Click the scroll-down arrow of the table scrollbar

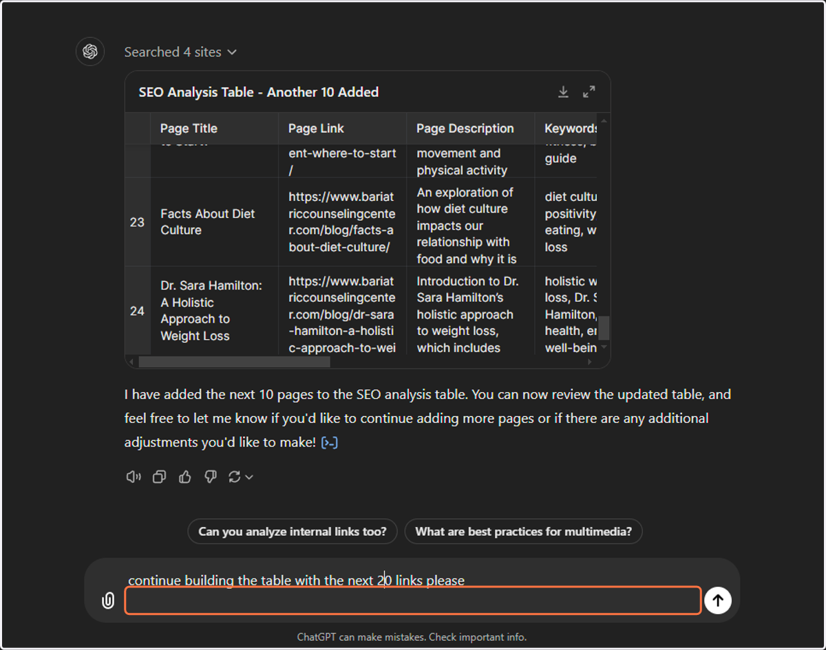point(604,347)
